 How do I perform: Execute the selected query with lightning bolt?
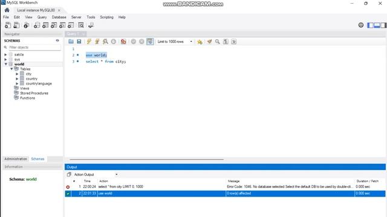coord(89,42)
